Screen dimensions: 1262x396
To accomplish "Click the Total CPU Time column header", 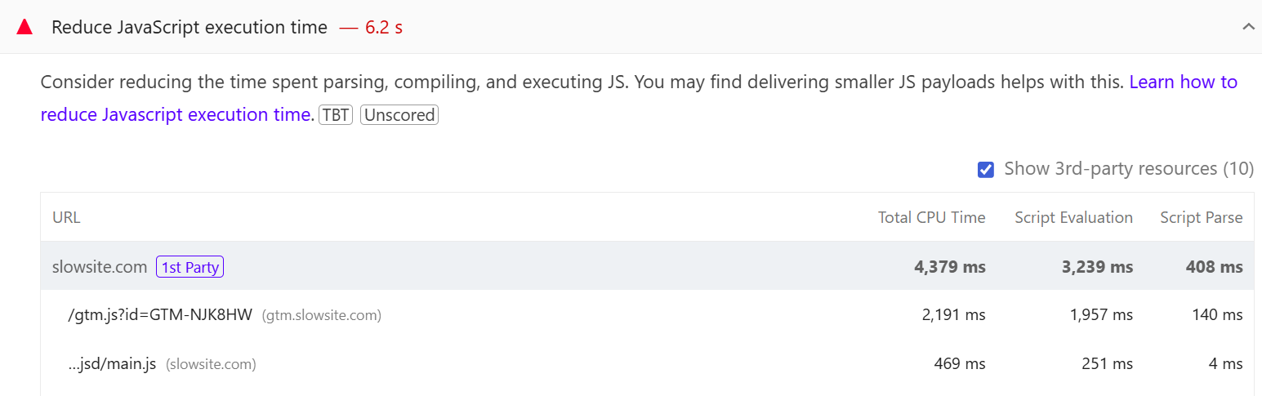I will (931, 217).
